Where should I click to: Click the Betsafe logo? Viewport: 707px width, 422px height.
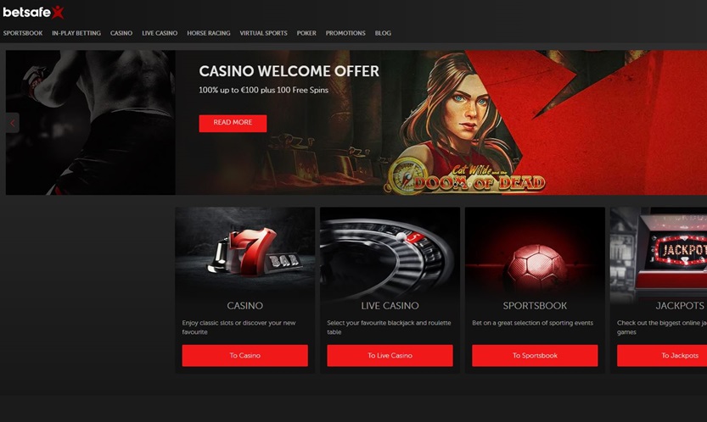pyautogui.click(x=33, y=12)
